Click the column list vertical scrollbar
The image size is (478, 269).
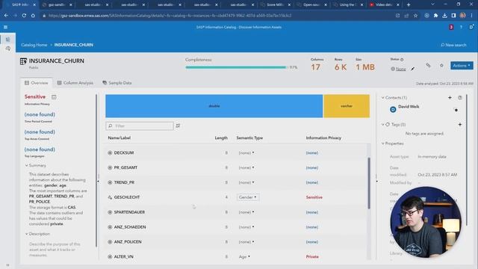(x=369, y=183)
